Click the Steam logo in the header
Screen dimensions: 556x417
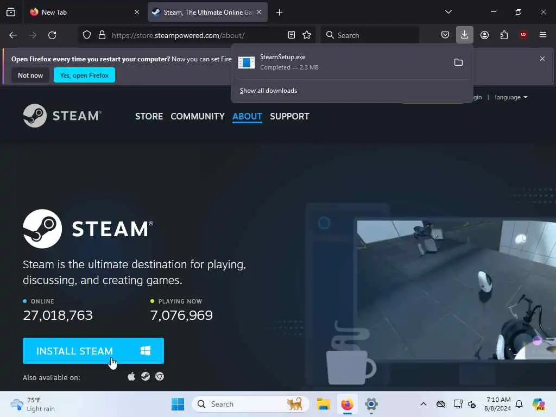(62, 116)
